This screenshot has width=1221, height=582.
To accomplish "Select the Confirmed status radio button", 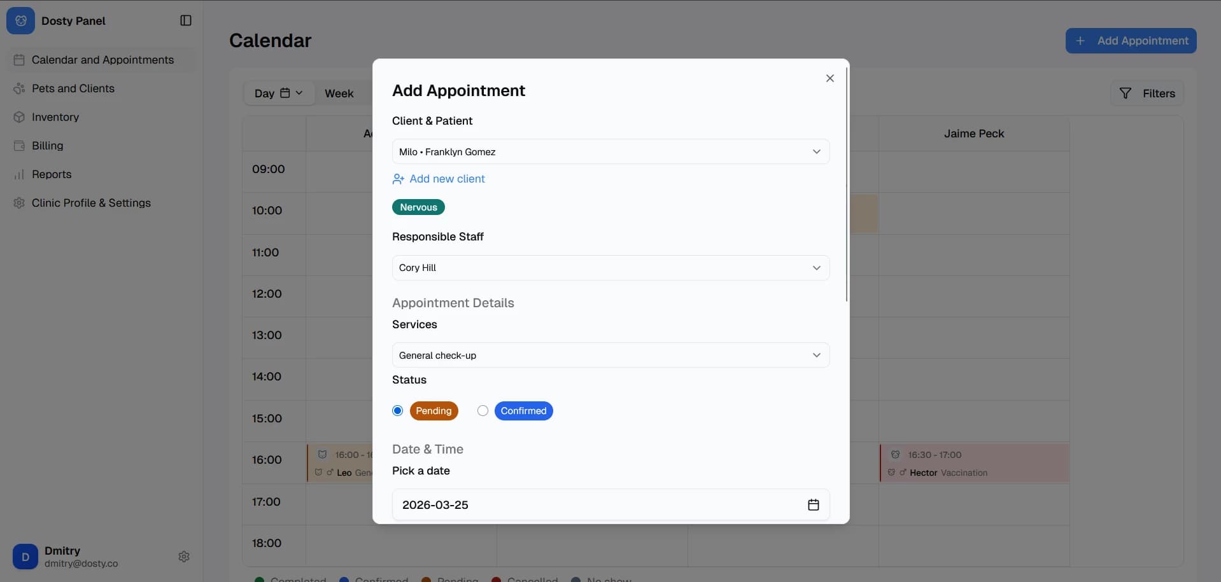I will pos(483,411).
